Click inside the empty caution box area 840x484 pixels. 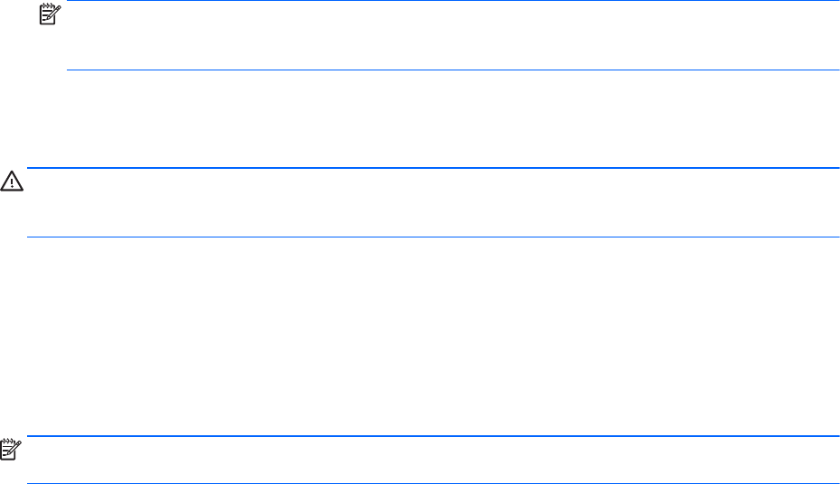[x=433, y=202]
